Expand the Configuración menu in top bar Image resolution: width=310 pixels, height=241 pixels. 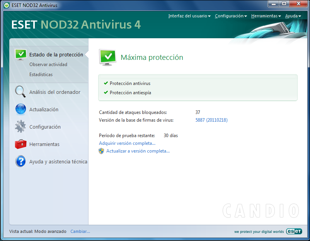click(231, 16)
